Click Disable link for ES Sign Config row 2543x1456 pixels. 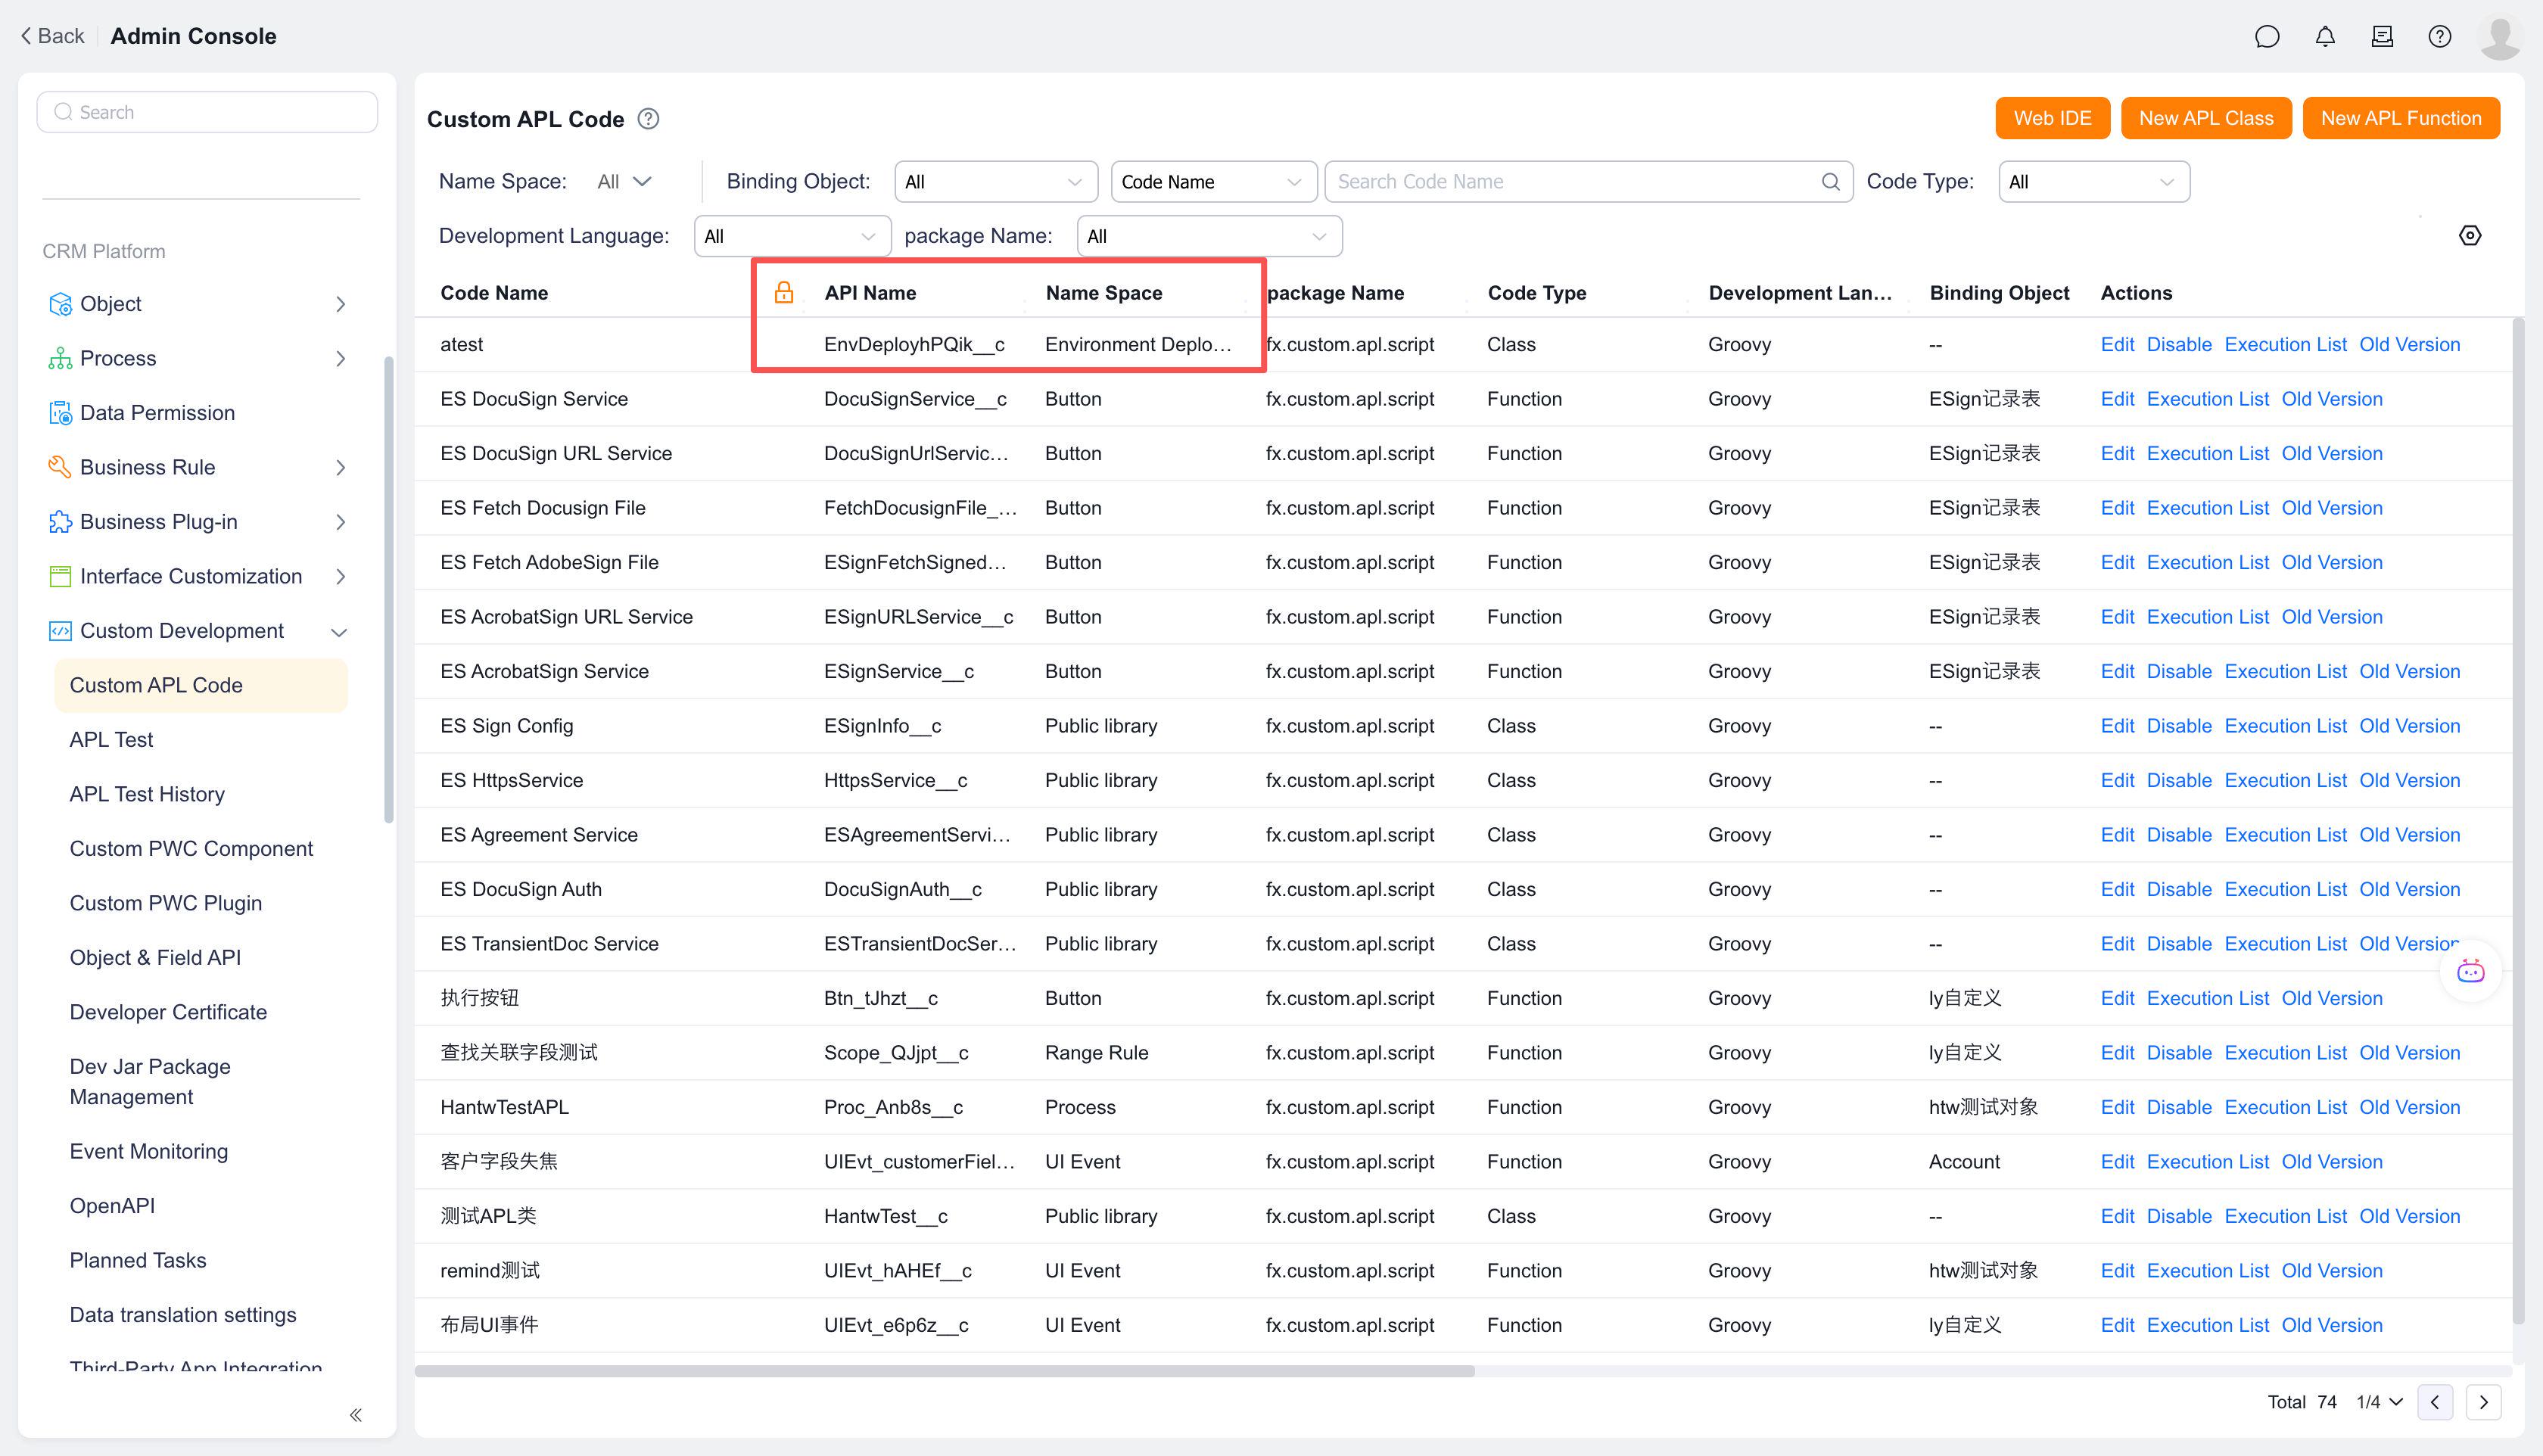2179,726
